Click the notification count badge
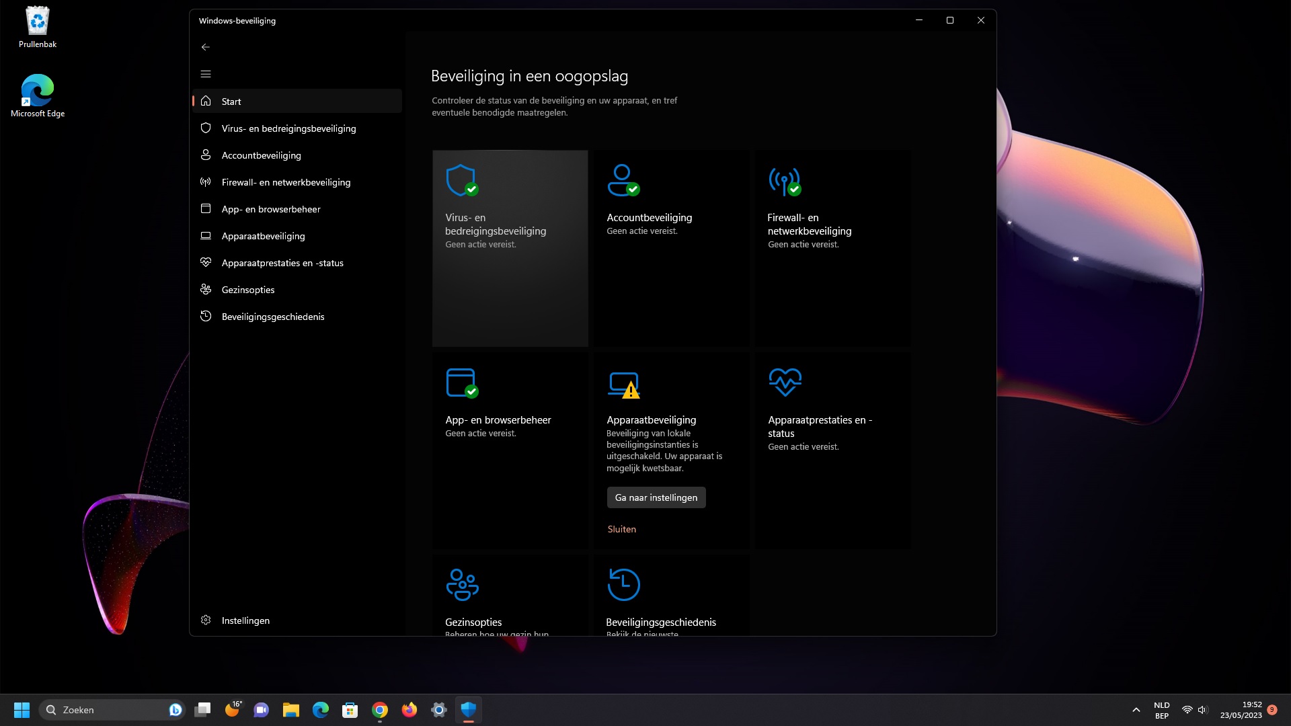The image size is (1291, 726). (x=1272, y=709)
